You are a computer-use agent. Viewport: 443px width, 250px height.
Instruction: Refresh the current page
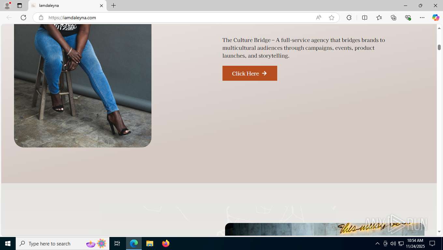click(23, 18)
